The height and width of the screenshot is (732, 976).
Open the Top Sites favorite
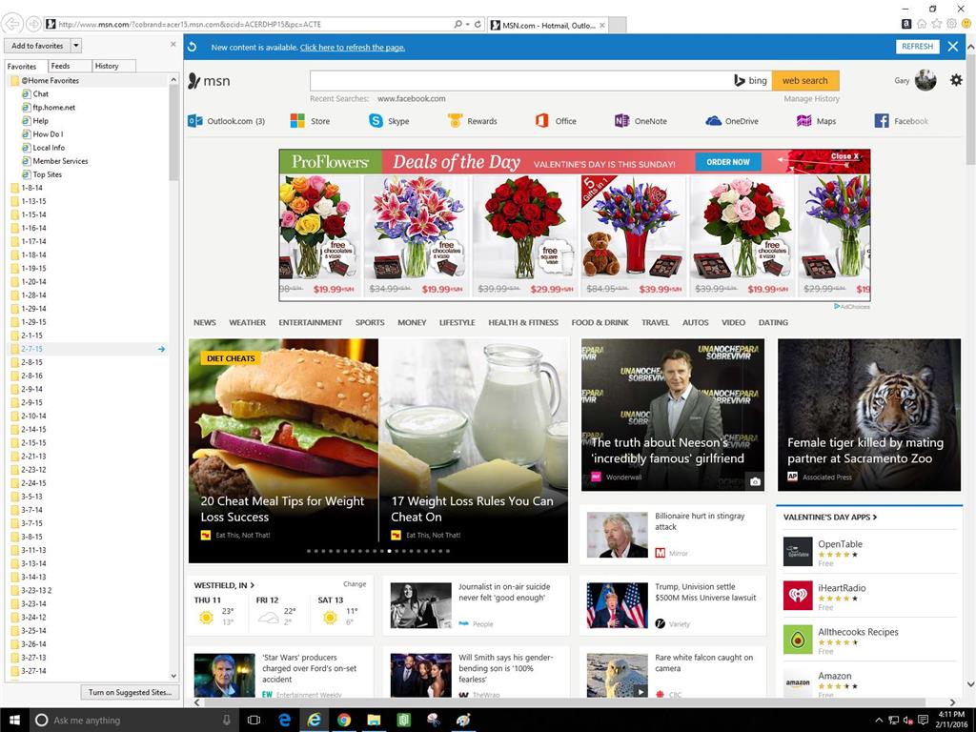click(x=48, y=175)
